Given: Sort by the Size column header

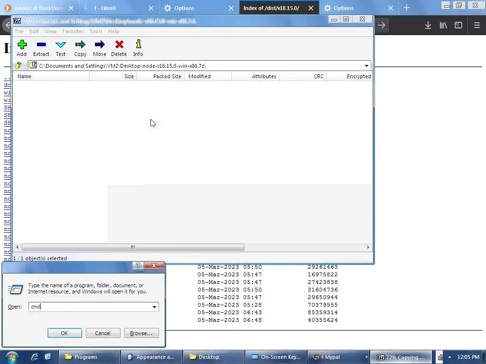Looking at the screenshot, I should [113, 76].
